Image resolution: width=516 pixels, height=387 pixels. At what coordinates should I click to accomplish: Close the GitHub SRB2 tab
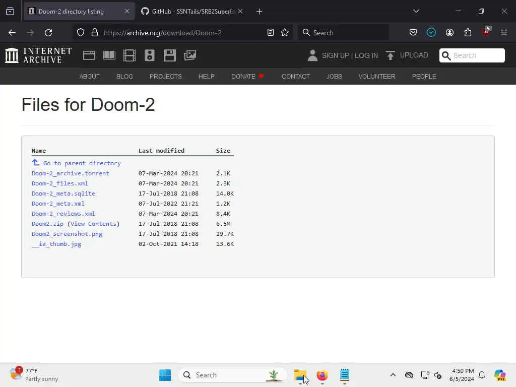point(240,12)
